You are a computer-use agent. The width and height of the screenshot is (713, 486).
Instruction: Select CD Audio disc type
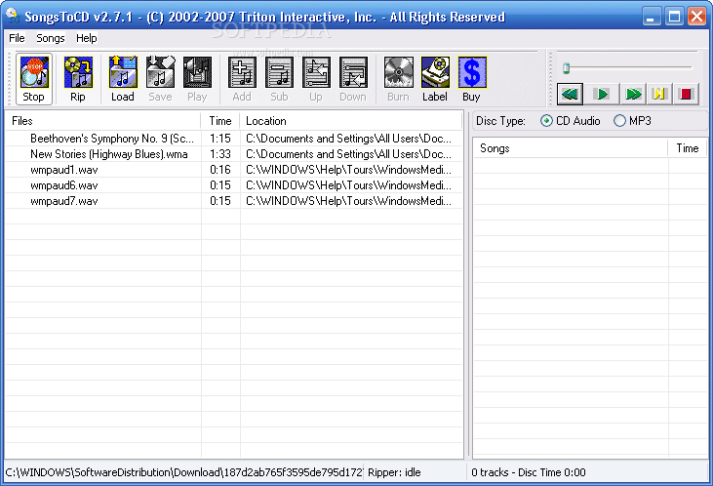571,121
